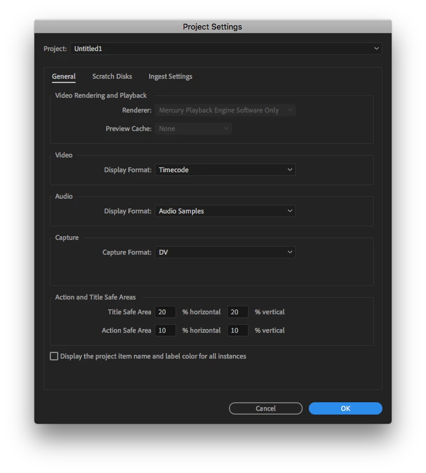Screen dimensions: 426x473
Task: Enable Display project item name checkbox
Action: tap(54, 356)
